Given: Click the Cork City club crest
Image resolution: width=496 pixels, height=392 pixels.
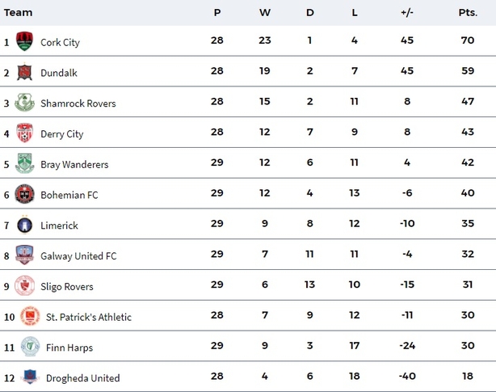Looking at the screenshot, I should pos(25,41).
